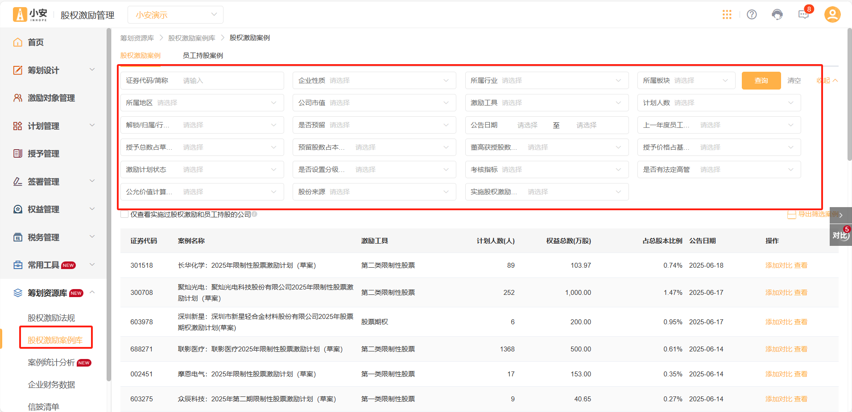
Task: Click 查看 for 聚灿光电 row
Action: click(801, 293)
